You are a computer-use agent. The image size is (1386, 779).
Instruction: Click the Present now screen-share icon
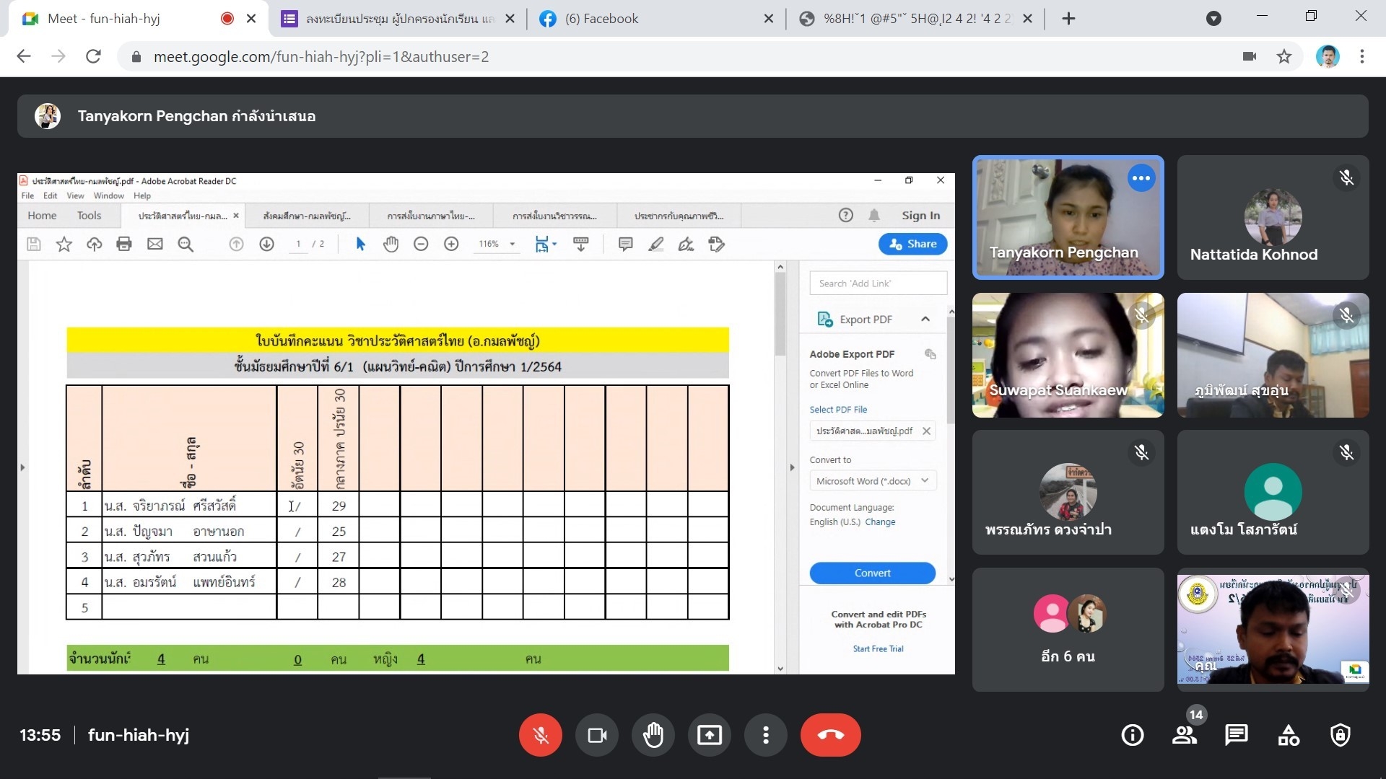click(x=709, y=735)
